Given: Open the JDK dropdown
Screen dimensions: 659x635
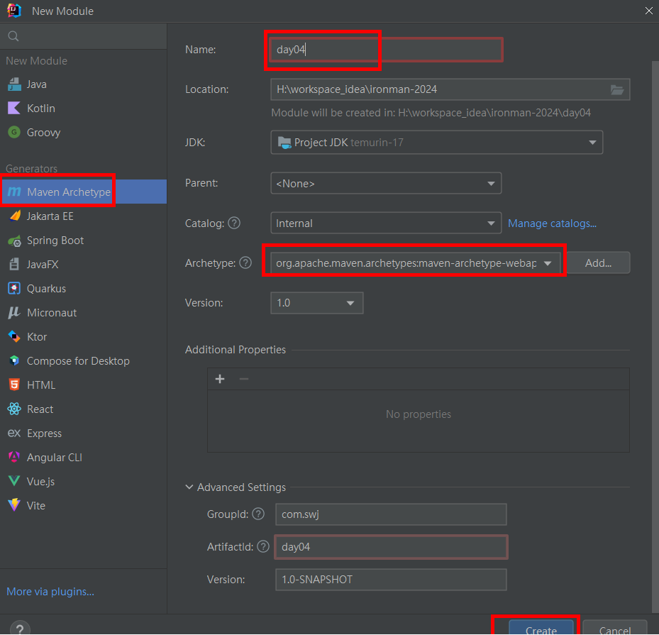Looking at the screenshot, I should pos(437,143).
